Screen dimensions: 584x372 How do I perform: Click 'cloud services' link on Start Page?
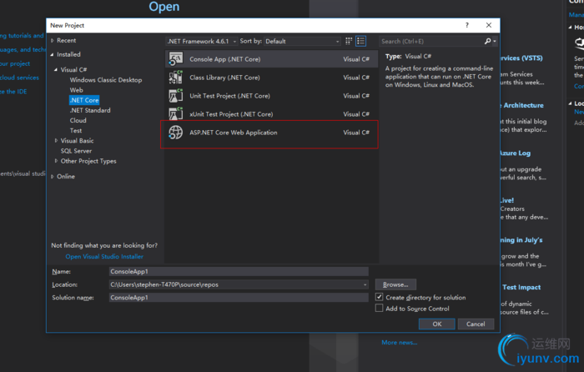click(19, 78)
